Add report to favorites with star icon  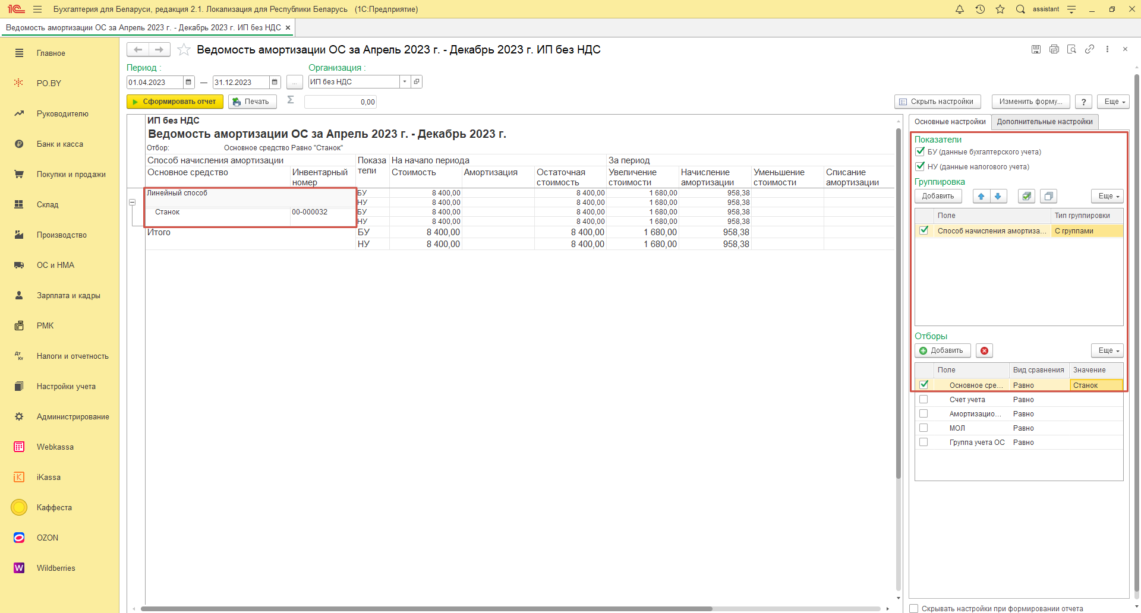(x=184, y=50)
